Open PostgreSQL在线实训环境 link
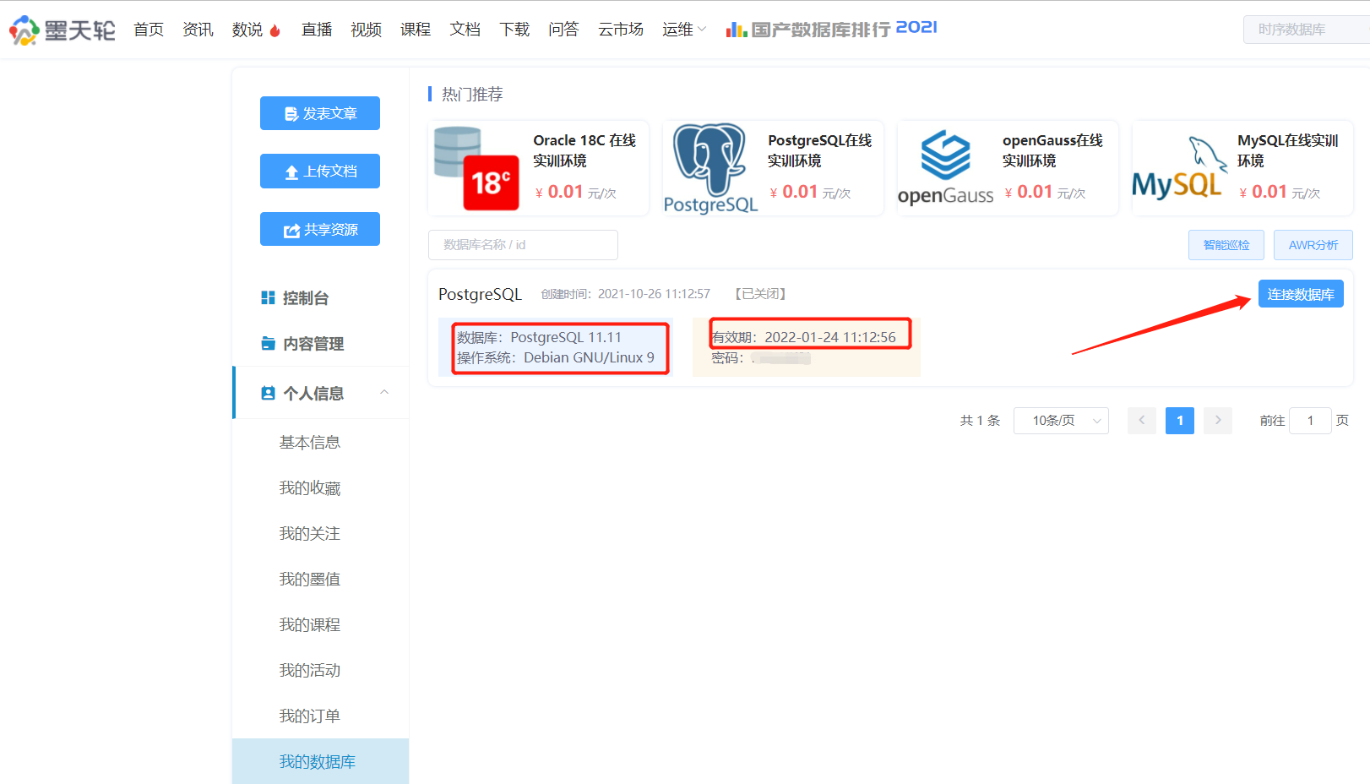 click(819, 150)
